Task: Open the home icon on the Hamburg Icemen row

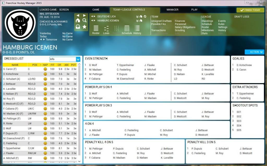Action: point(141,21)
